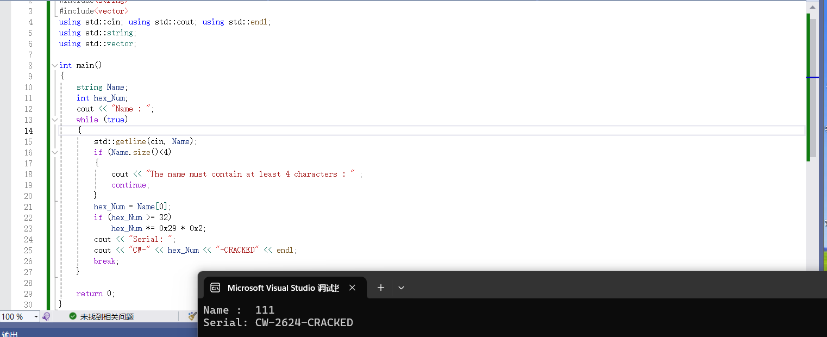Click line number 14 in the gutter
Screen dimensions: 827x337
28,130
